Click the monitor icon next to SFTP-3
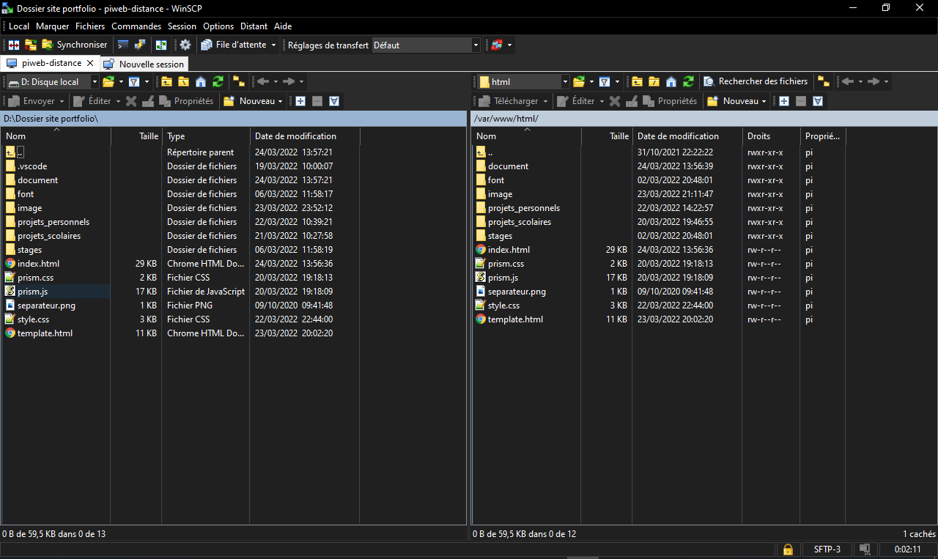 pos(865,549)
